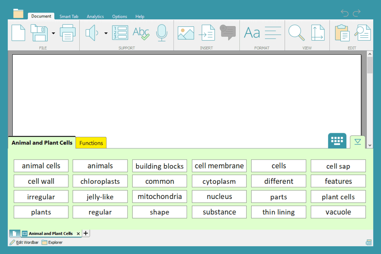This screenshot has height=254, width=381.
Task: Open the Explorer folder link
Action: tap(52, 242)
